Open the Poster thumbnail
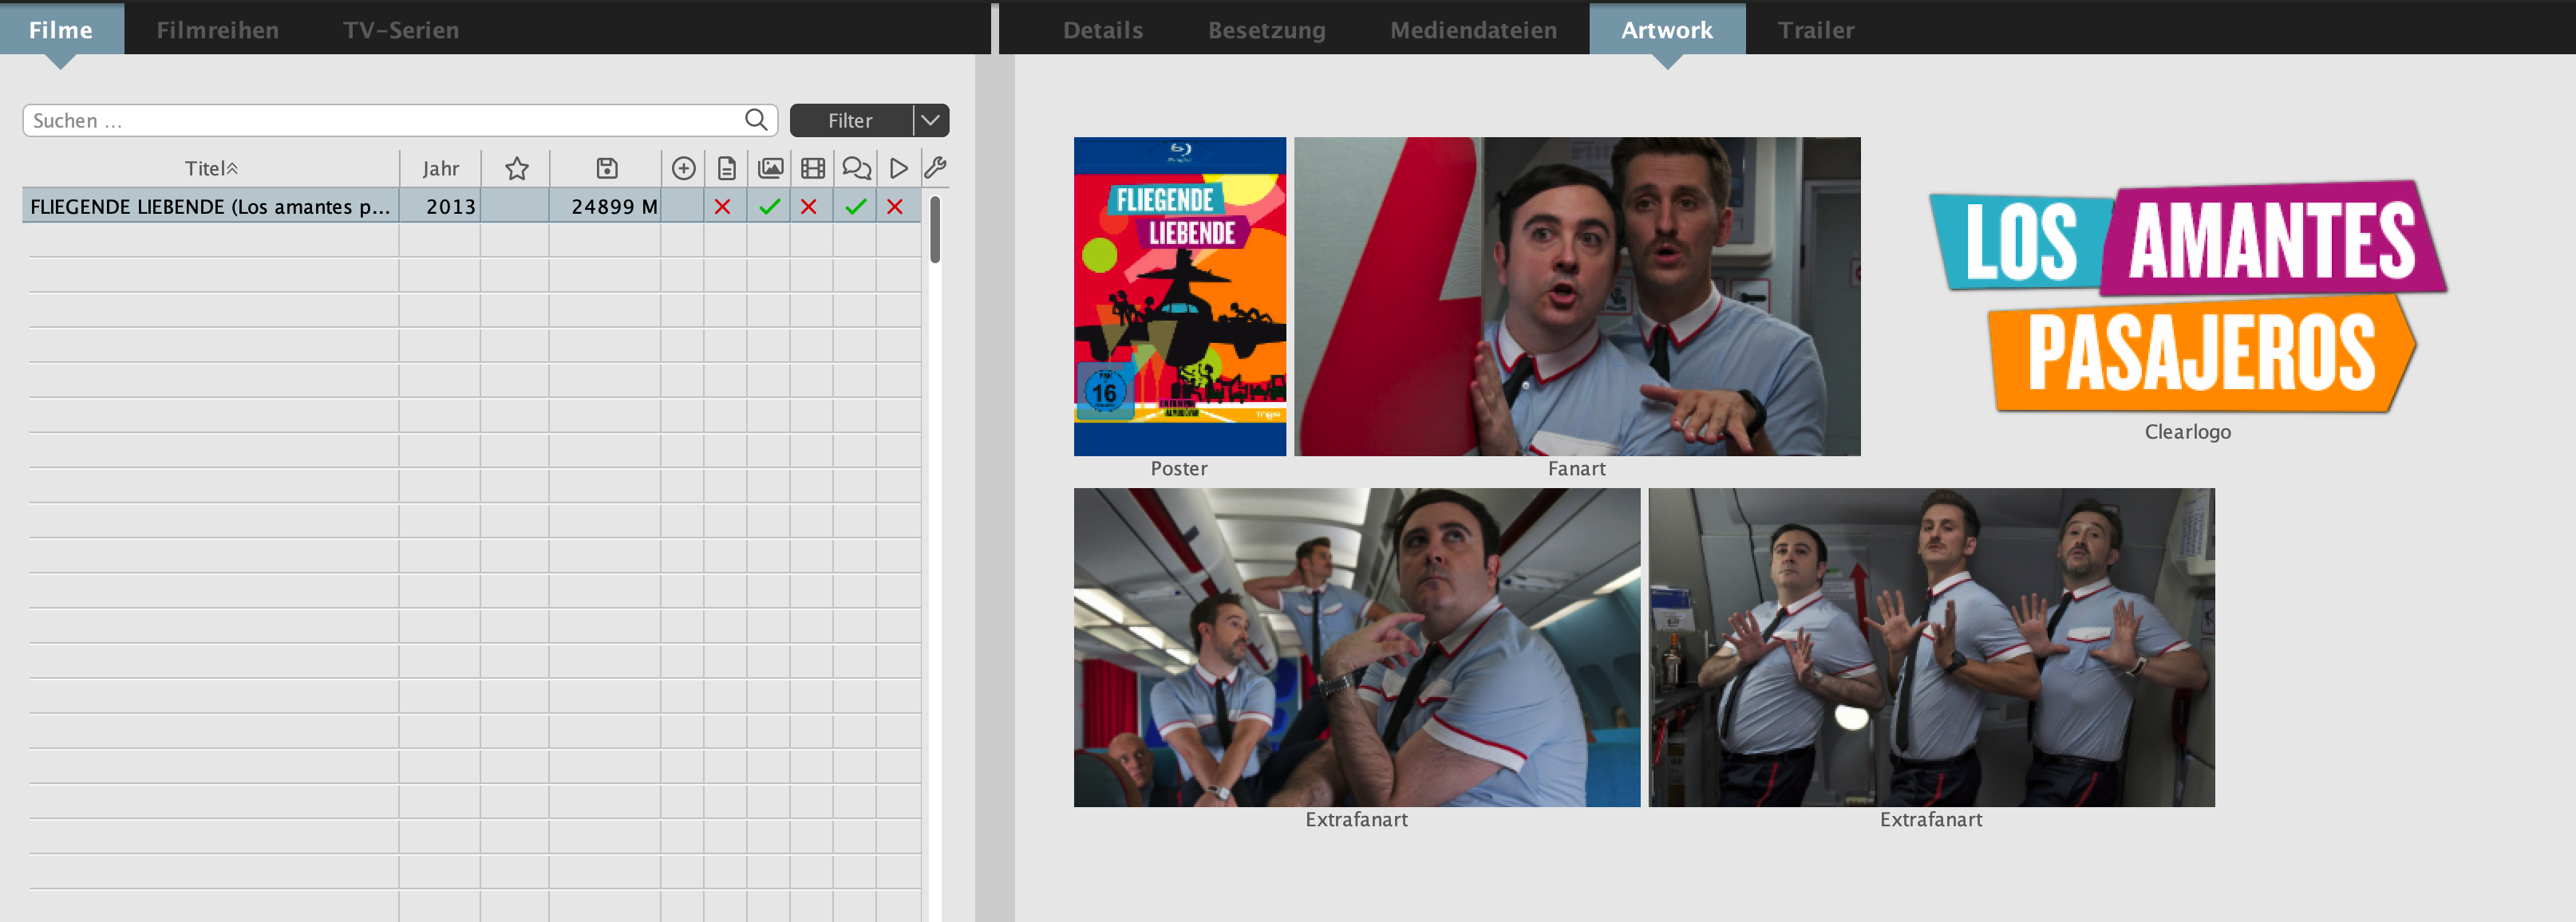 pos(1179,296)
